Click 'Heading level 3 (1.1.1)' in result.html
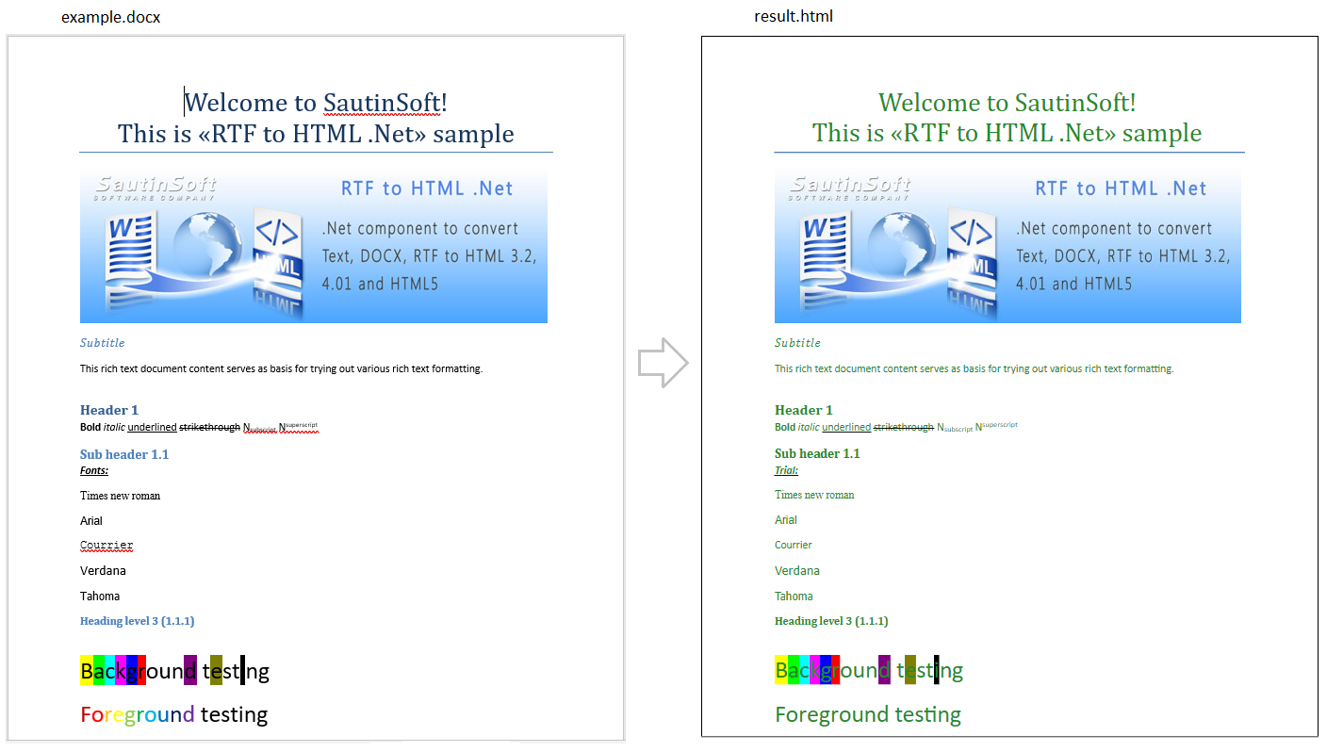 tap(831, 621)
